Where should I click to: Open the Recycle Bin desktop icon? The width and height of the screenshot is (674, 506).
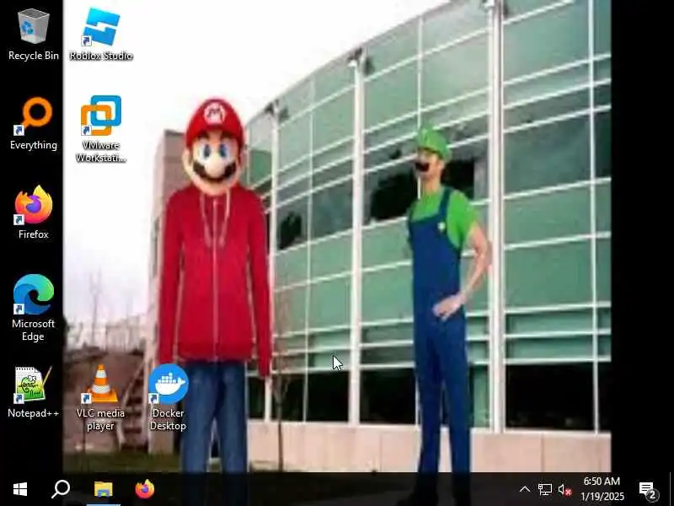34,35
